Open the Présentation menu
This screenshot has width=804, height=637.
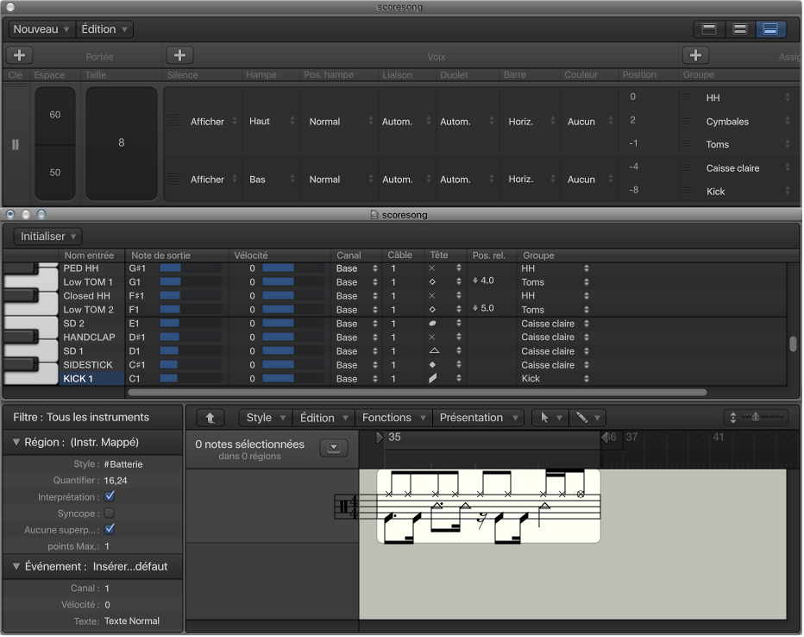click(478, 418)
